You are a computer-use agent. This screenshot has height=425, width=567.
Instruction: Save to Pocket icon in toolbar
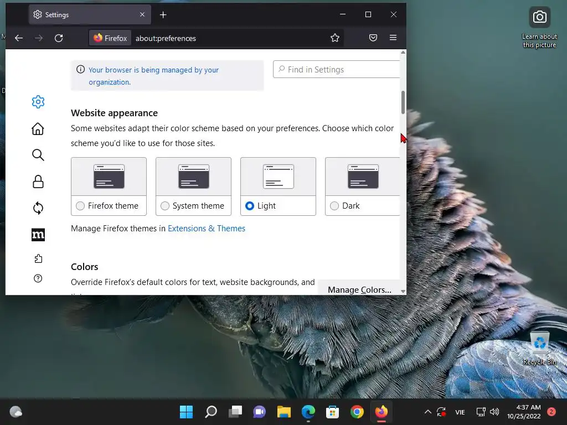(x=373, y=38)
